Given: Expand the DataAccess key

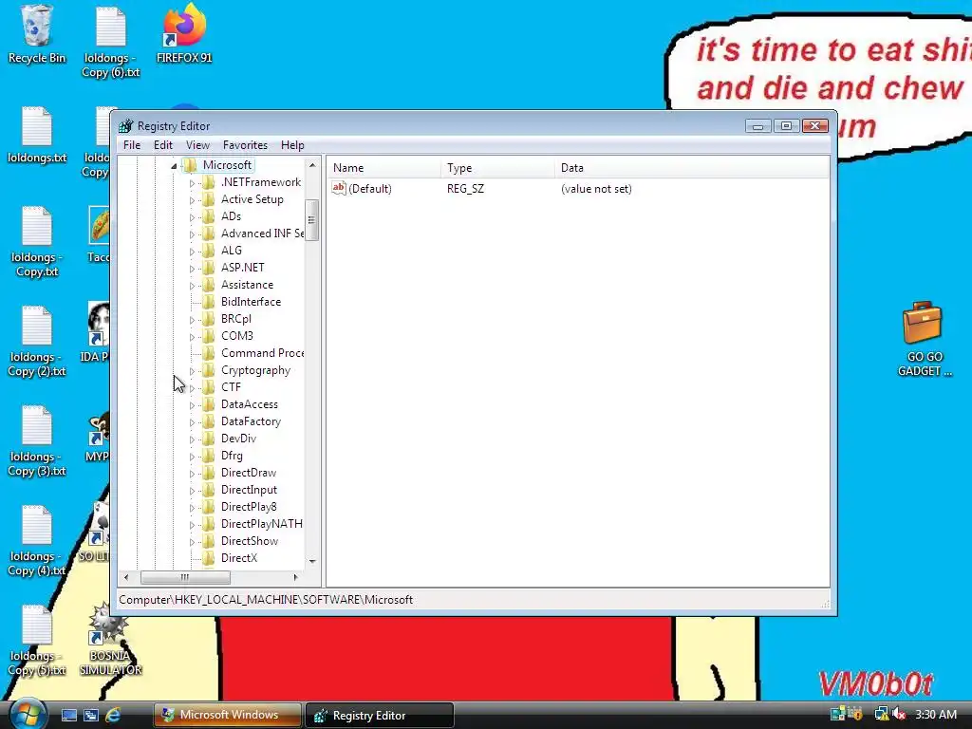Looking at the screenshot, I should [192, 404].
